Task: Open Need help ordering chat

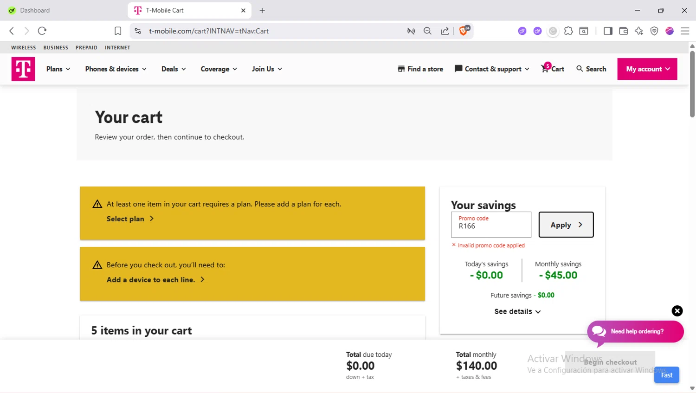Action: point(636,331)
